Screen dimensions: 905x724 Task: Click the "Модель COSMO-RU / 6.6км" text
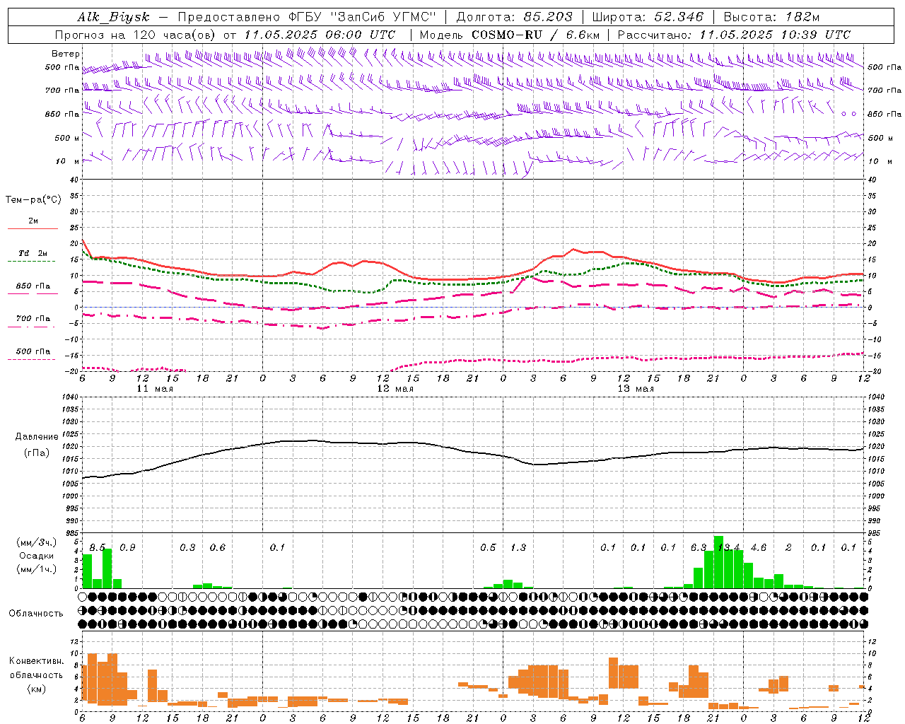tap(510, 35)
